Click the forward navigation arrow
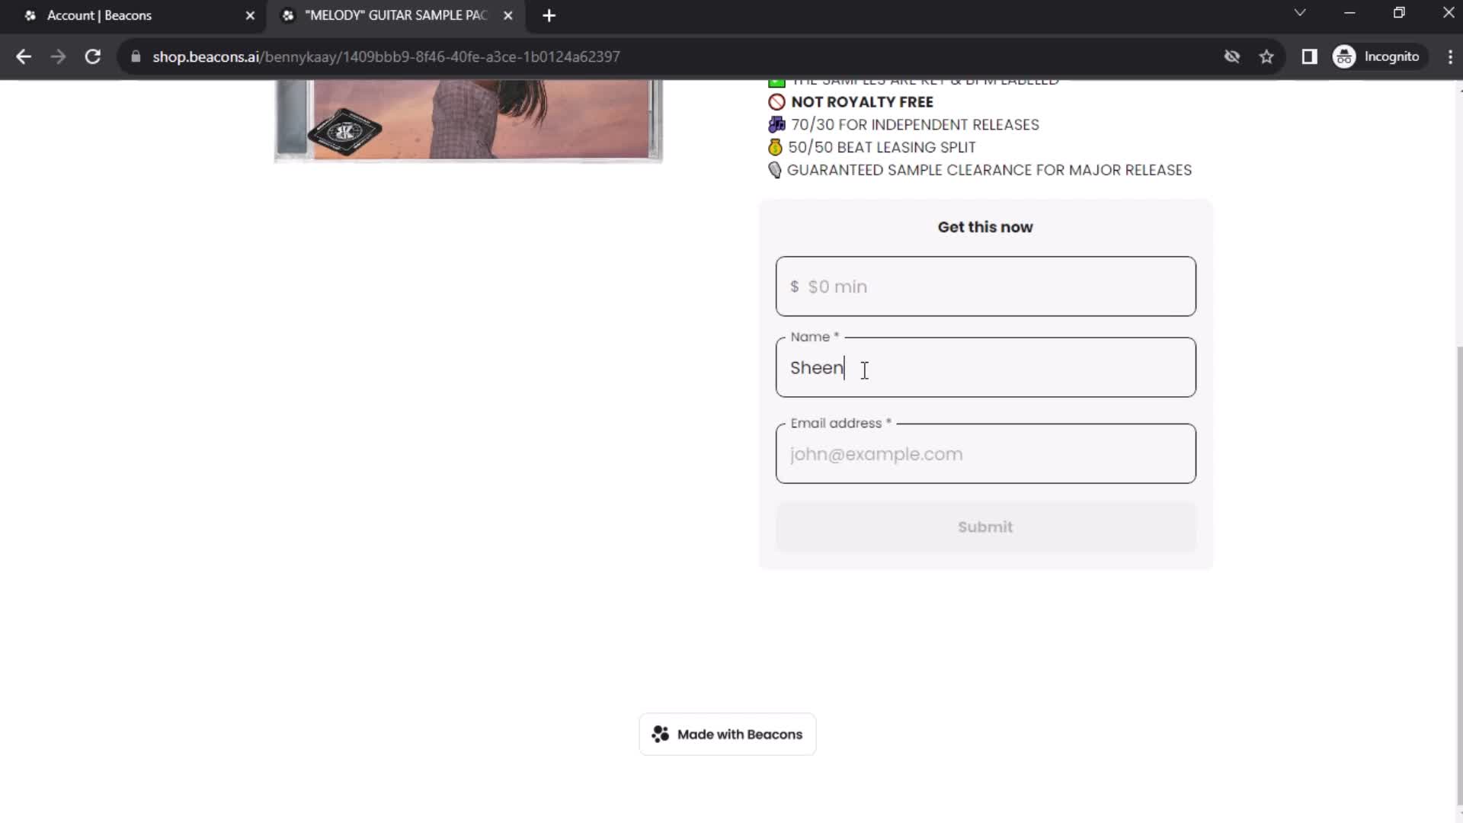 click(x=57, y=56)
